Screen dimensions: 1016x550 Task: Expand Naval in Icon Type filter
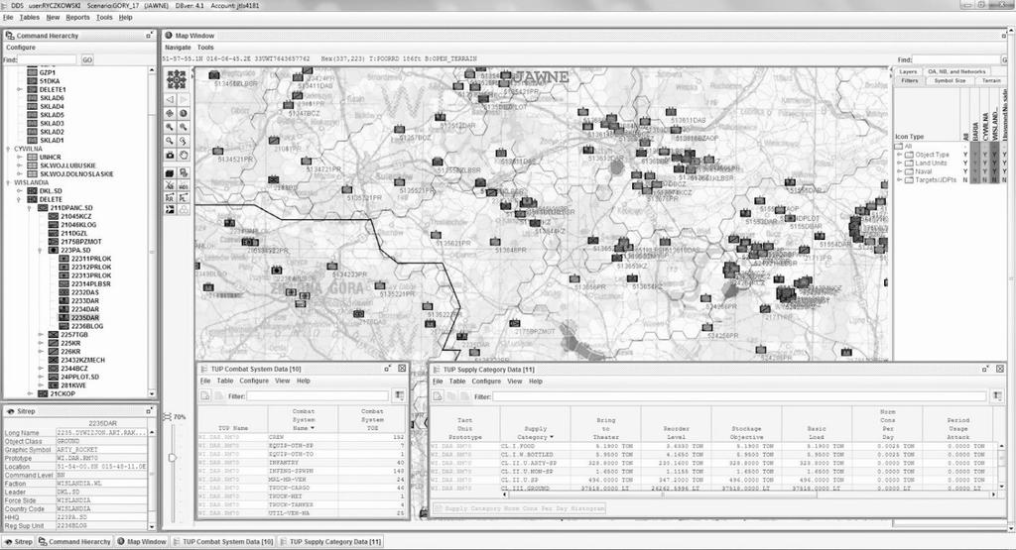tap(899, 171)
